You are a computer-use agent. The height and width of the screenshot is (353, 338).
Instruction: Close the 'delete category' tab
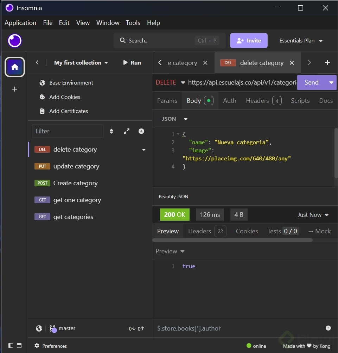click(x=292, y=63)
